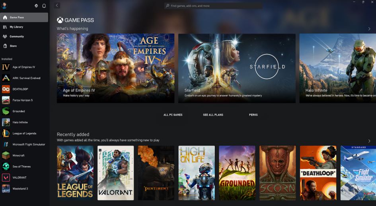
Task: Select 'Age of Empires IV' text in Installed list
Action: click(x=24, y=67)
